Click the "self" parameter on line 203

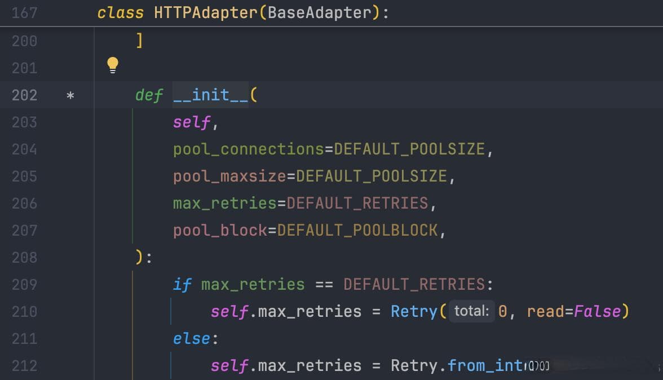click(192, 122)
